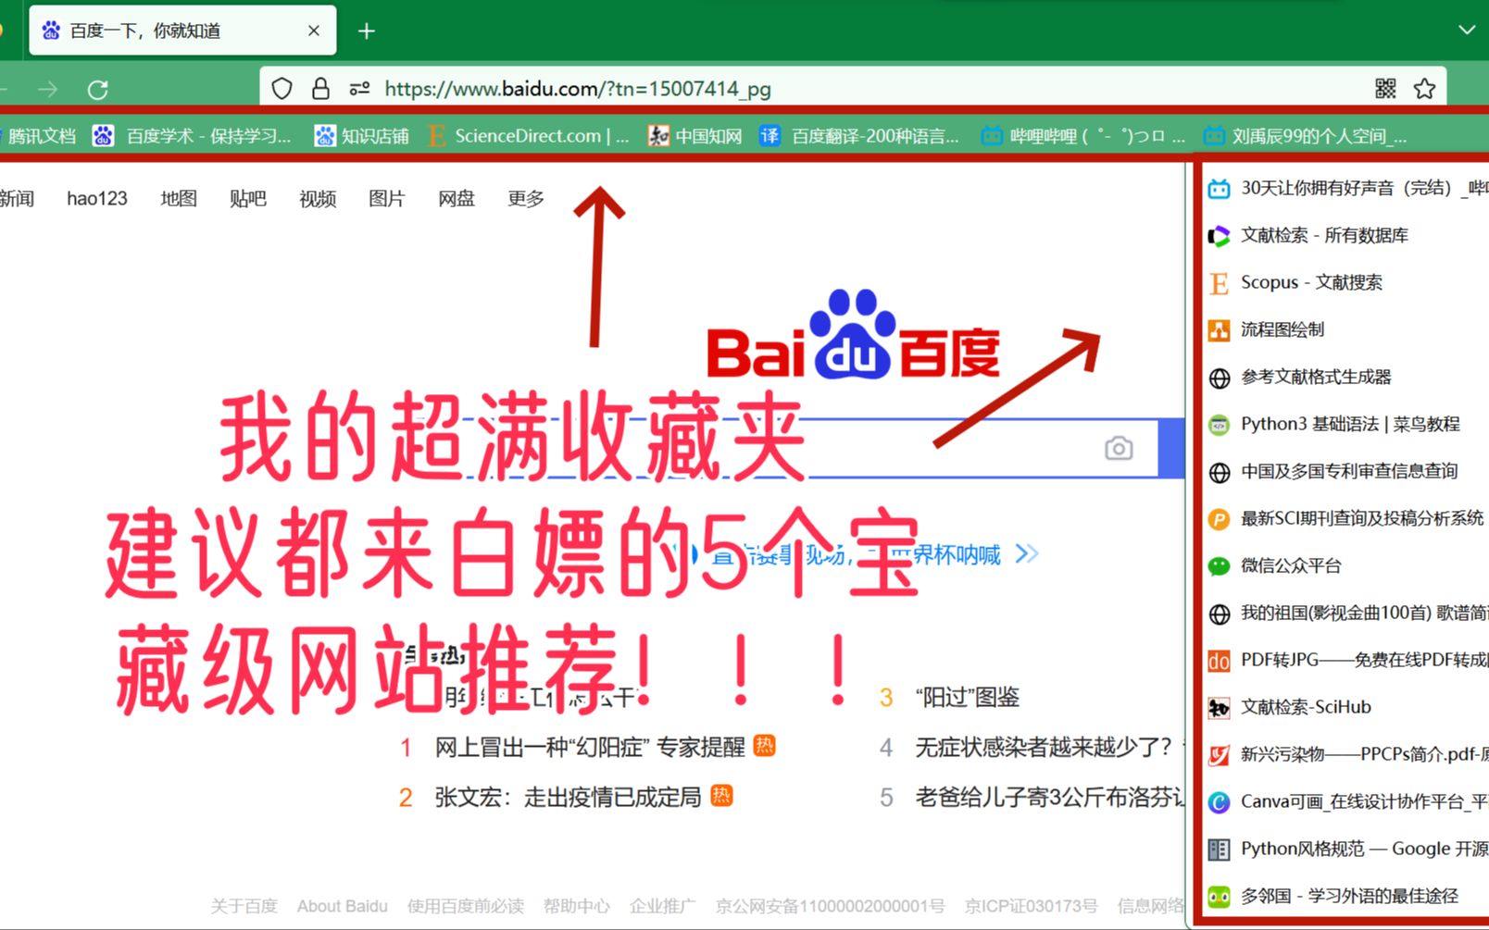Open Baidu 地图 navigation link

179,198
